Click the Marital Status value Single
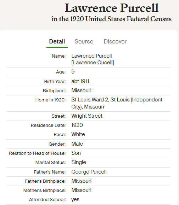The image size is (179, 205). [x=79, y=162]
